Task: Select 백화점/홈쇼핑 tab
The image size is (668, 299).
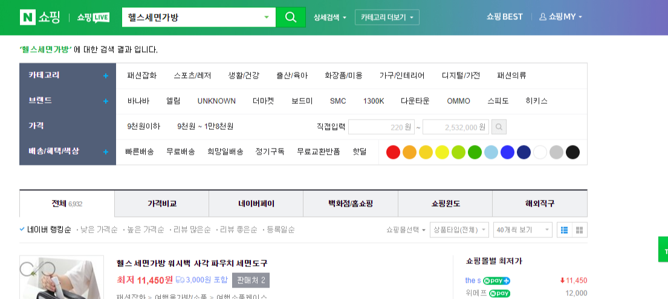Action: 351,204
